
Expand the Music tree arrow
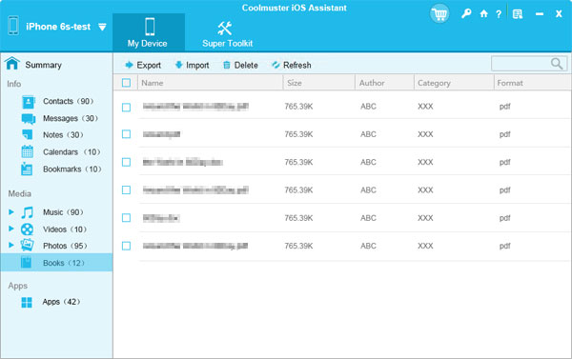click(x=11, y=211)
